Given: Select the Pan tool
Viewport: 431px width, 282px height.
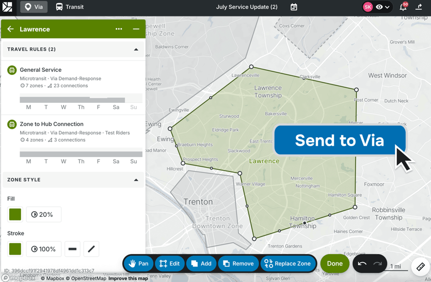Looking at the screenshot, I should click(138, 263).
